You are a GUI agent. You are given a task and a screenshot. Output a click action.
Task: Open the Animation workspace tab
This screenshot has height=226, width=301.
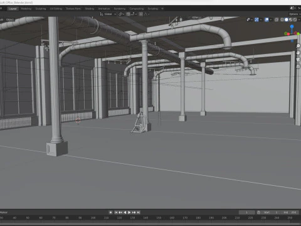click(x=104, y=9)
